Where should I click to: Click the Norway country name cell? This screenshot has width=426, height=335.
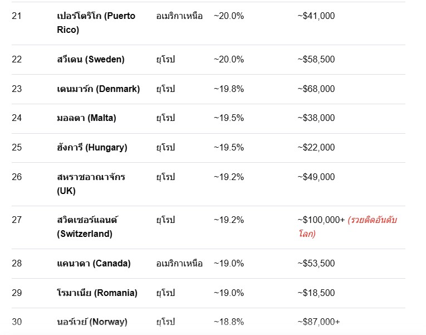pyautogui.click(x=92, y=322)
